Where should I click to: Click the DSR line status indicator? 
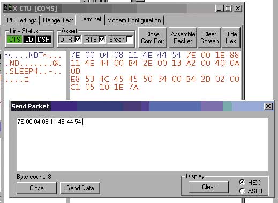point(43,40)
